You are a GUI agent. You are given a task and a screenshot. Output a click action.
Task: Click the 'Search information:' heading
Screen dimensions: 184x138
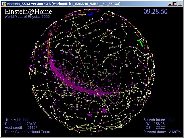159,120
